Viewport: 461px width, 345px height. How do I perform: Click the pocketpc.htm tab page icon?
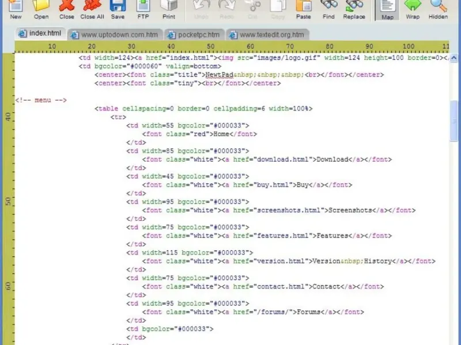pos(171,35)
